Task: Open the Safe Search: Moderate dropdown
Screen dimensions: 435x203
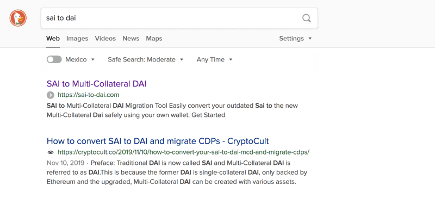Action: [x=146, y=59]
